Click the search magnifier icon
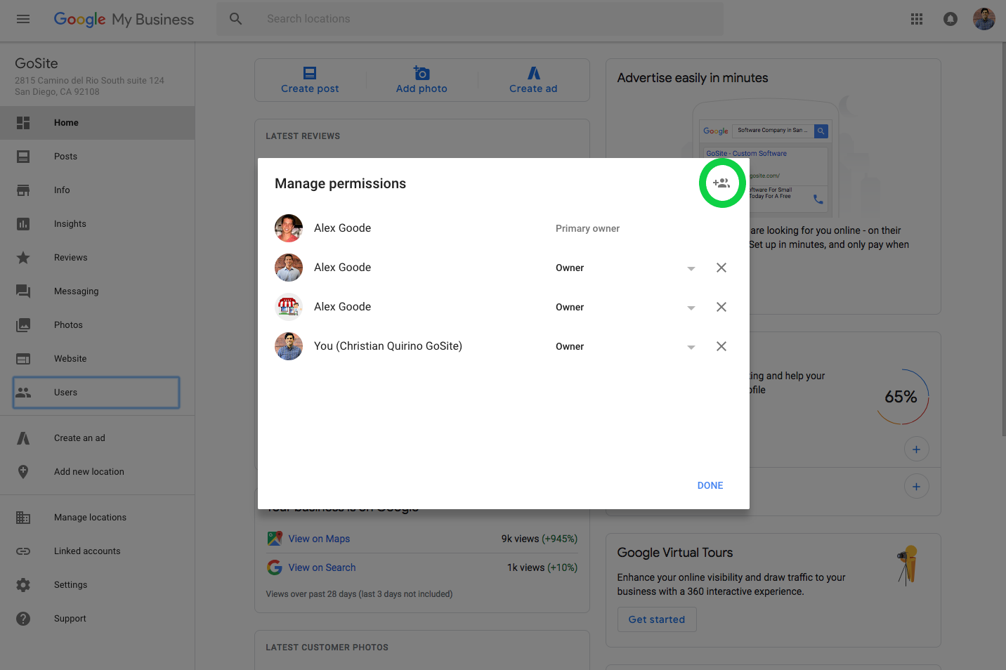Screen dimensions: 1006x670 (x=236, y=19)
